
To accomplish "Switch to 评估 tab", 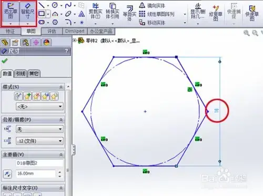I will [x=52, y=32].
